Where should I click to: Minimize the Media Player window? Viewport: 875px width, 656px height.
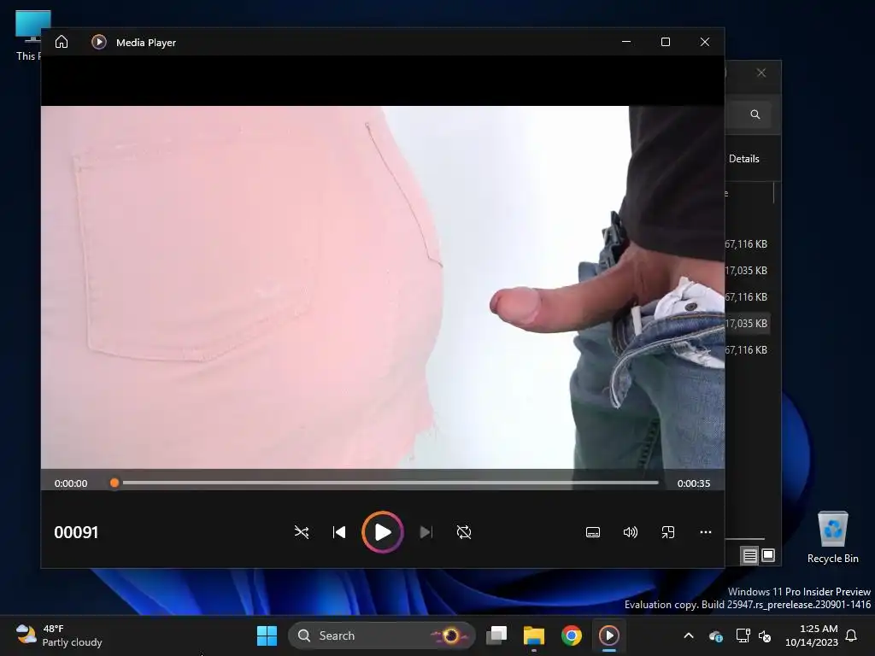[x=626, y=42]
